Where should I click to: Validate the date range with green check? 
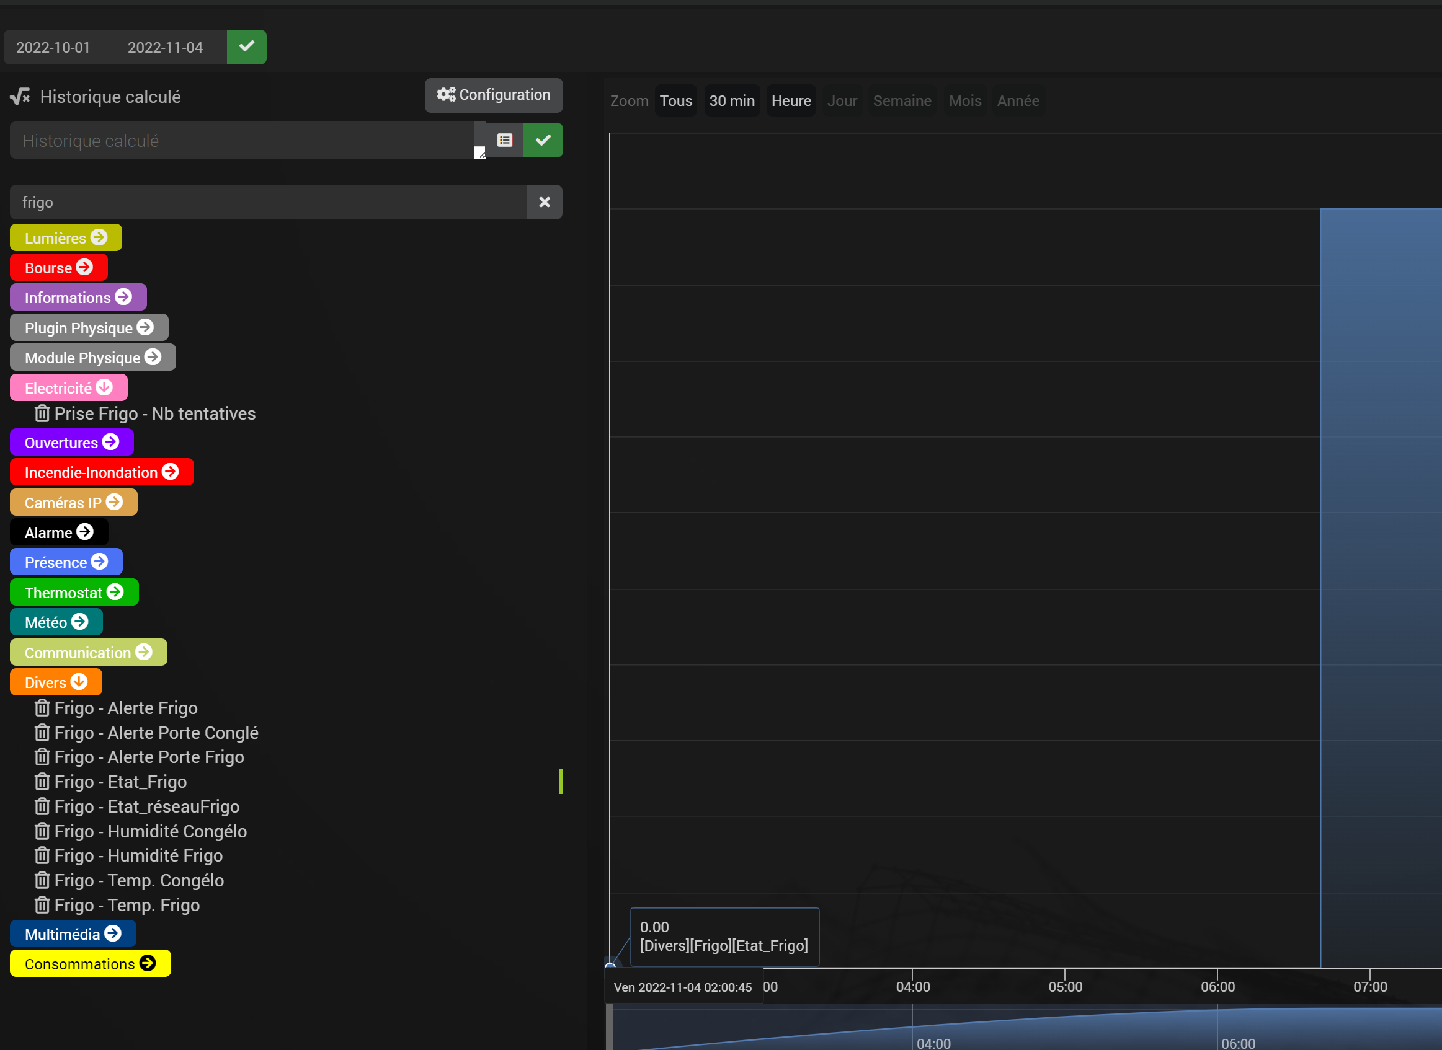point(247,47)
